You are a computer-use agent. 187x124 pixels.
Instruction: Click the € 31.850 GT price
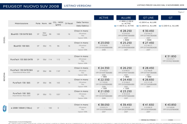(x=171, y=56)
